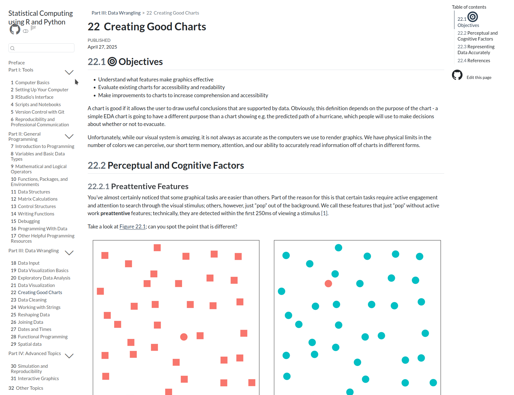Click the reader-mode text icon beside the toggle
The width and height of the screenshot is (514, 395).
[33, 28]
